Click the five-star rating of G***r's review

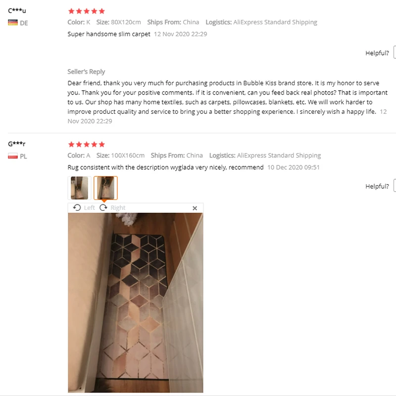[x=86, y=145]
